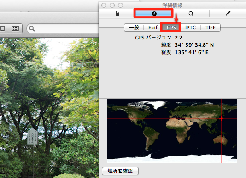The width and height of the screenshot is (246, 178).
Task: Click the zoom button of the 詳細情報 window
Action: [x=120, y=6]
